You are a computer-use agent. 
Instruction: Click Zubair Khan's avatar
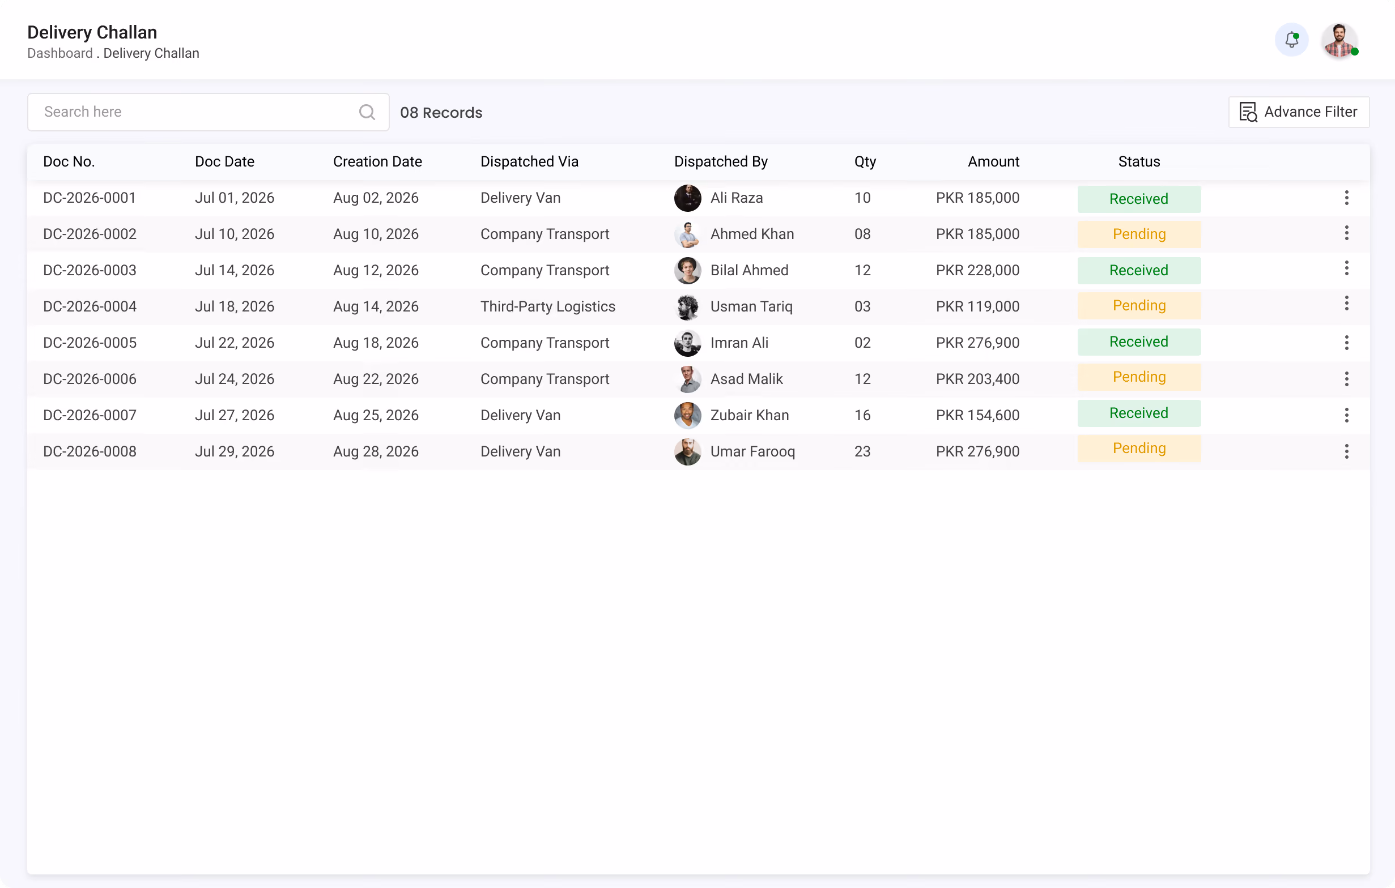click(688, 416)
